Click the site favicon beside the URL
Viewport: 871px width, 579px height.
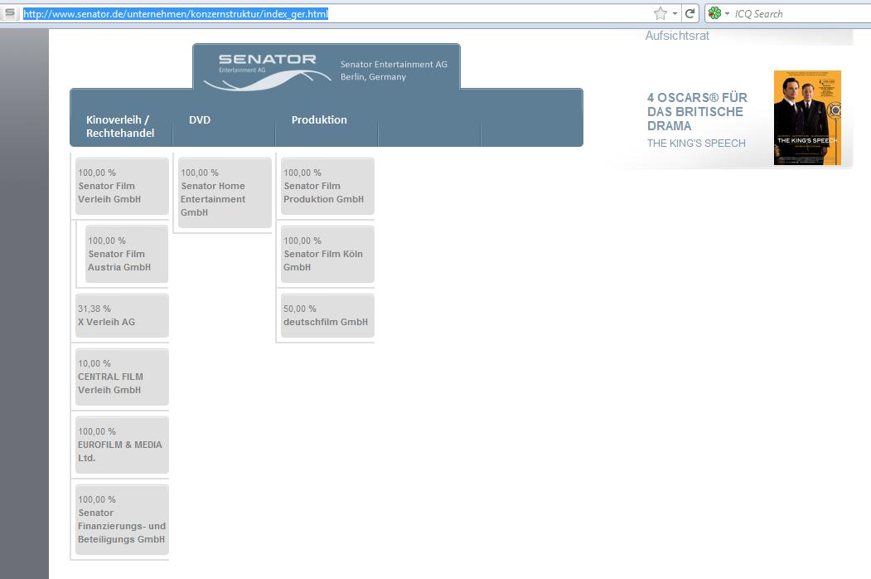pos(9,13)
